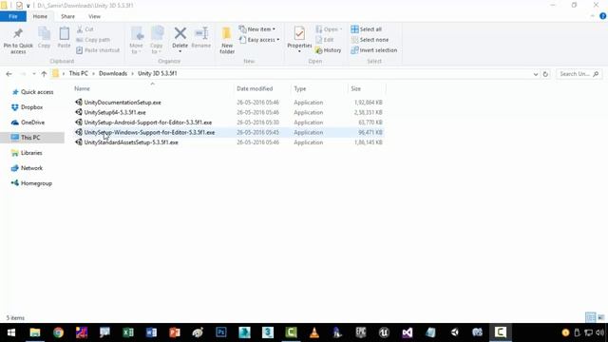Click Paste shortcut in ribbon
608x342 pixels.
98,50
